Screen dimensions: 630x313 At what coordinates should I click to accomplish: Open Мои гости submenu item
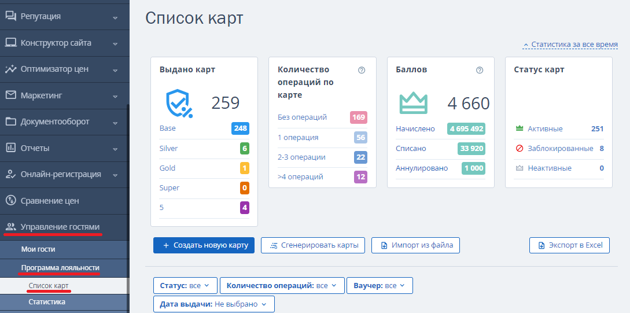coord(38,249)
